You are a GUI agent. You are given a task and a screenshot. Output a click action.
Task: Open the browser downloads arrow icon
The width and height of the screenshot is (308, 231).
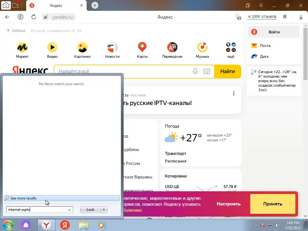coord(301,17)
